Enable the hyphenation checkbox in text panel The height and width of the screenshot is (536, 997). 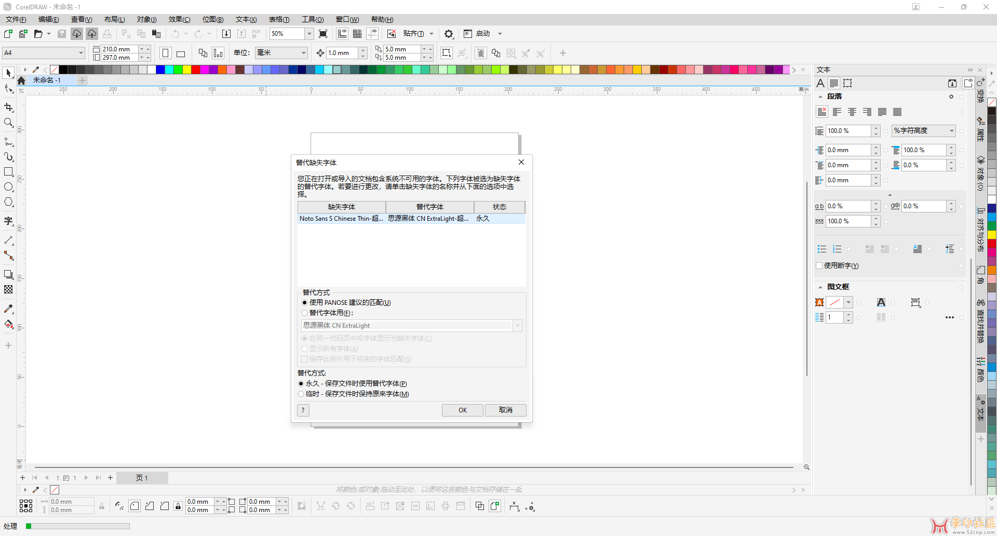(x=819, y=266)
